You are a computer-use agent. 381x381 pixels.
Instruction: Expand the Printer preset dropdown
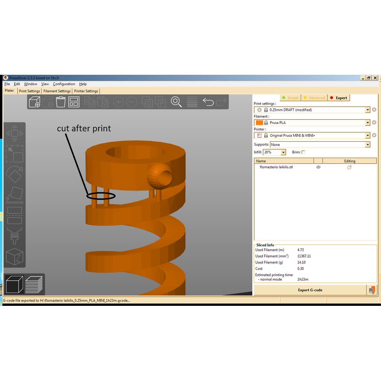(x=368, y=135)
